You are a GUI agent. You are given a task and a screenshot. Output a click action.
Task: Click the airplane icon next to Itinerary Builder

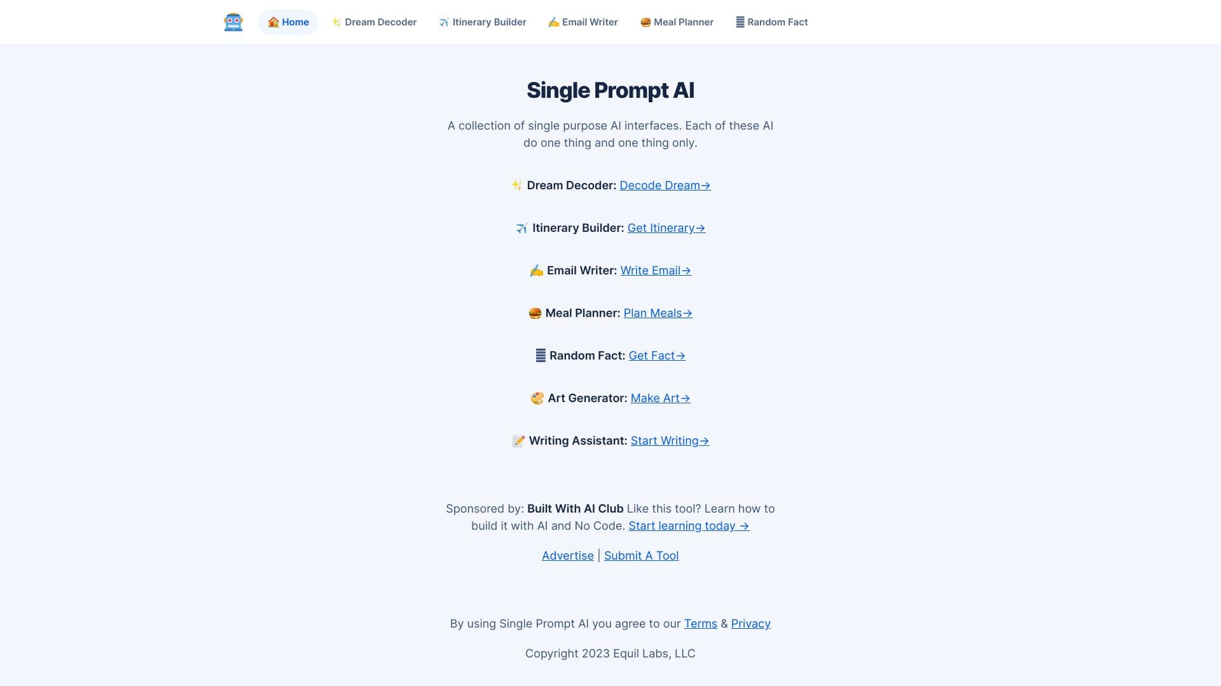(444, 22)
